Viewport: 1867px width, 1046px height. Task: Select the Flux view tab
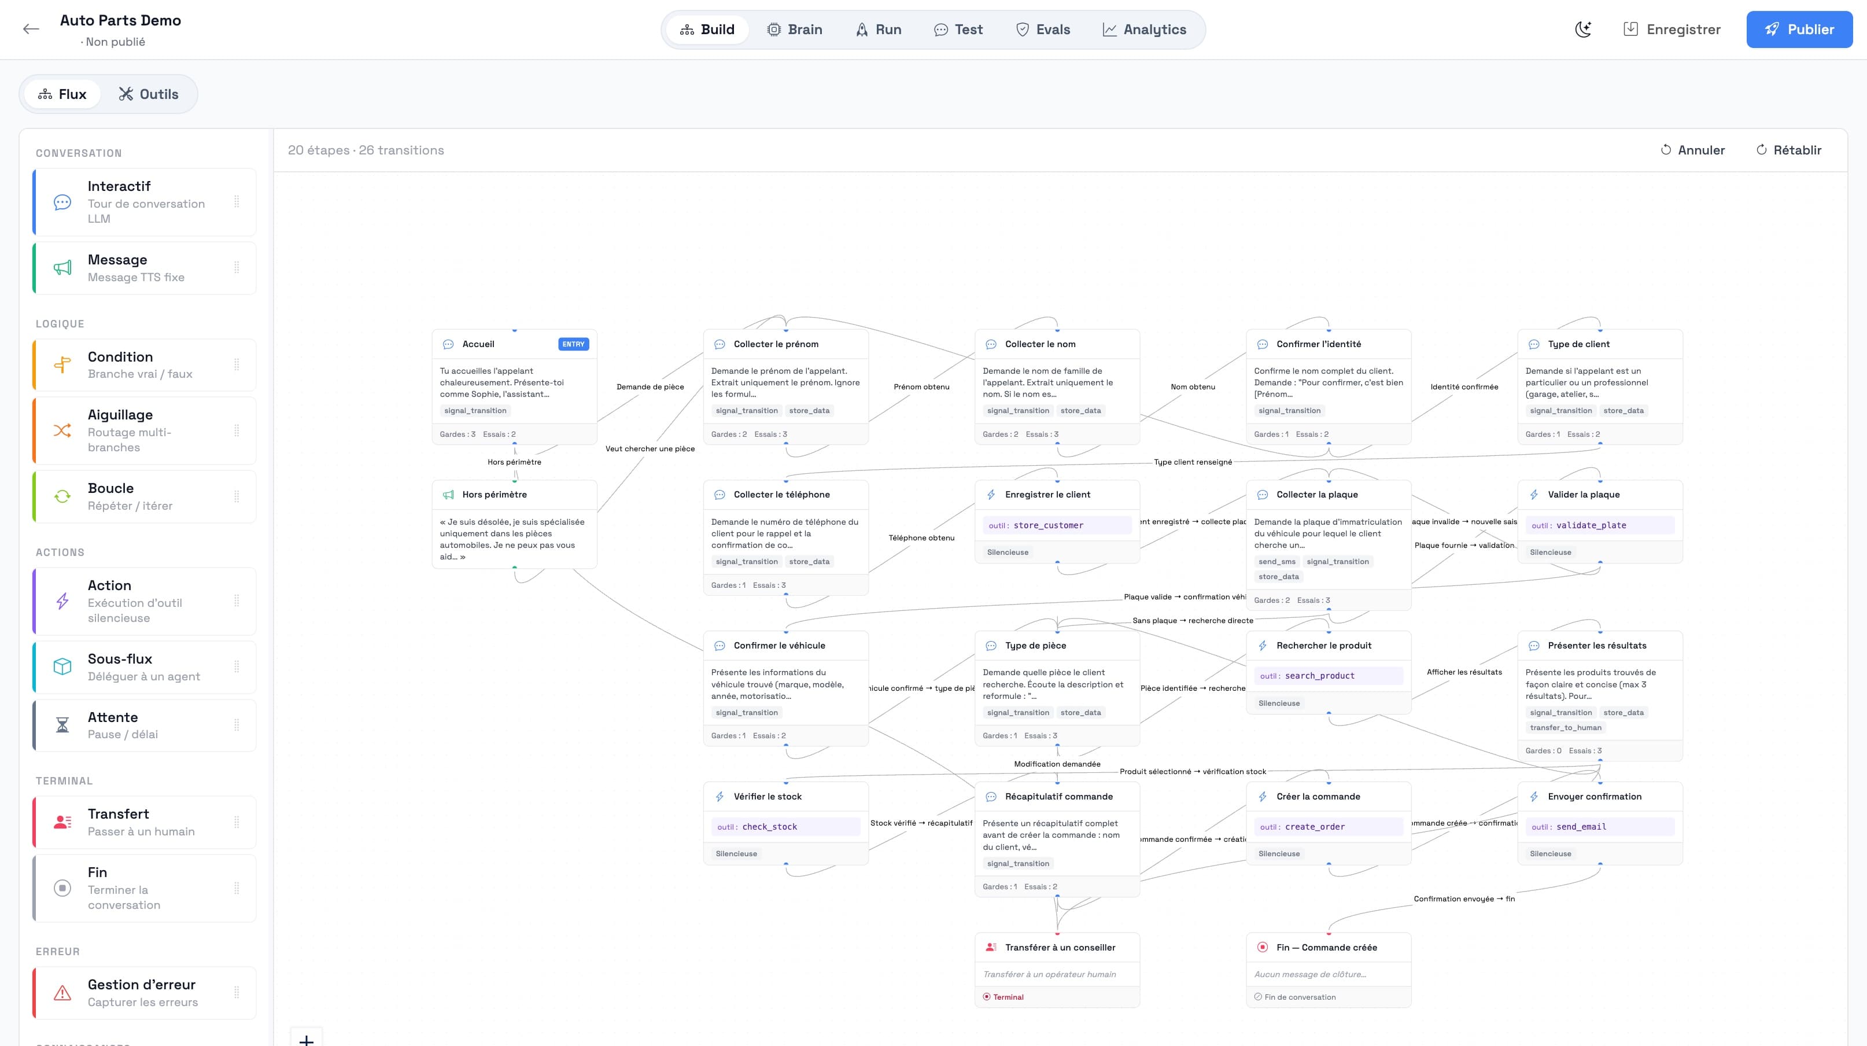pyautogui.click(x=62, y=94)
